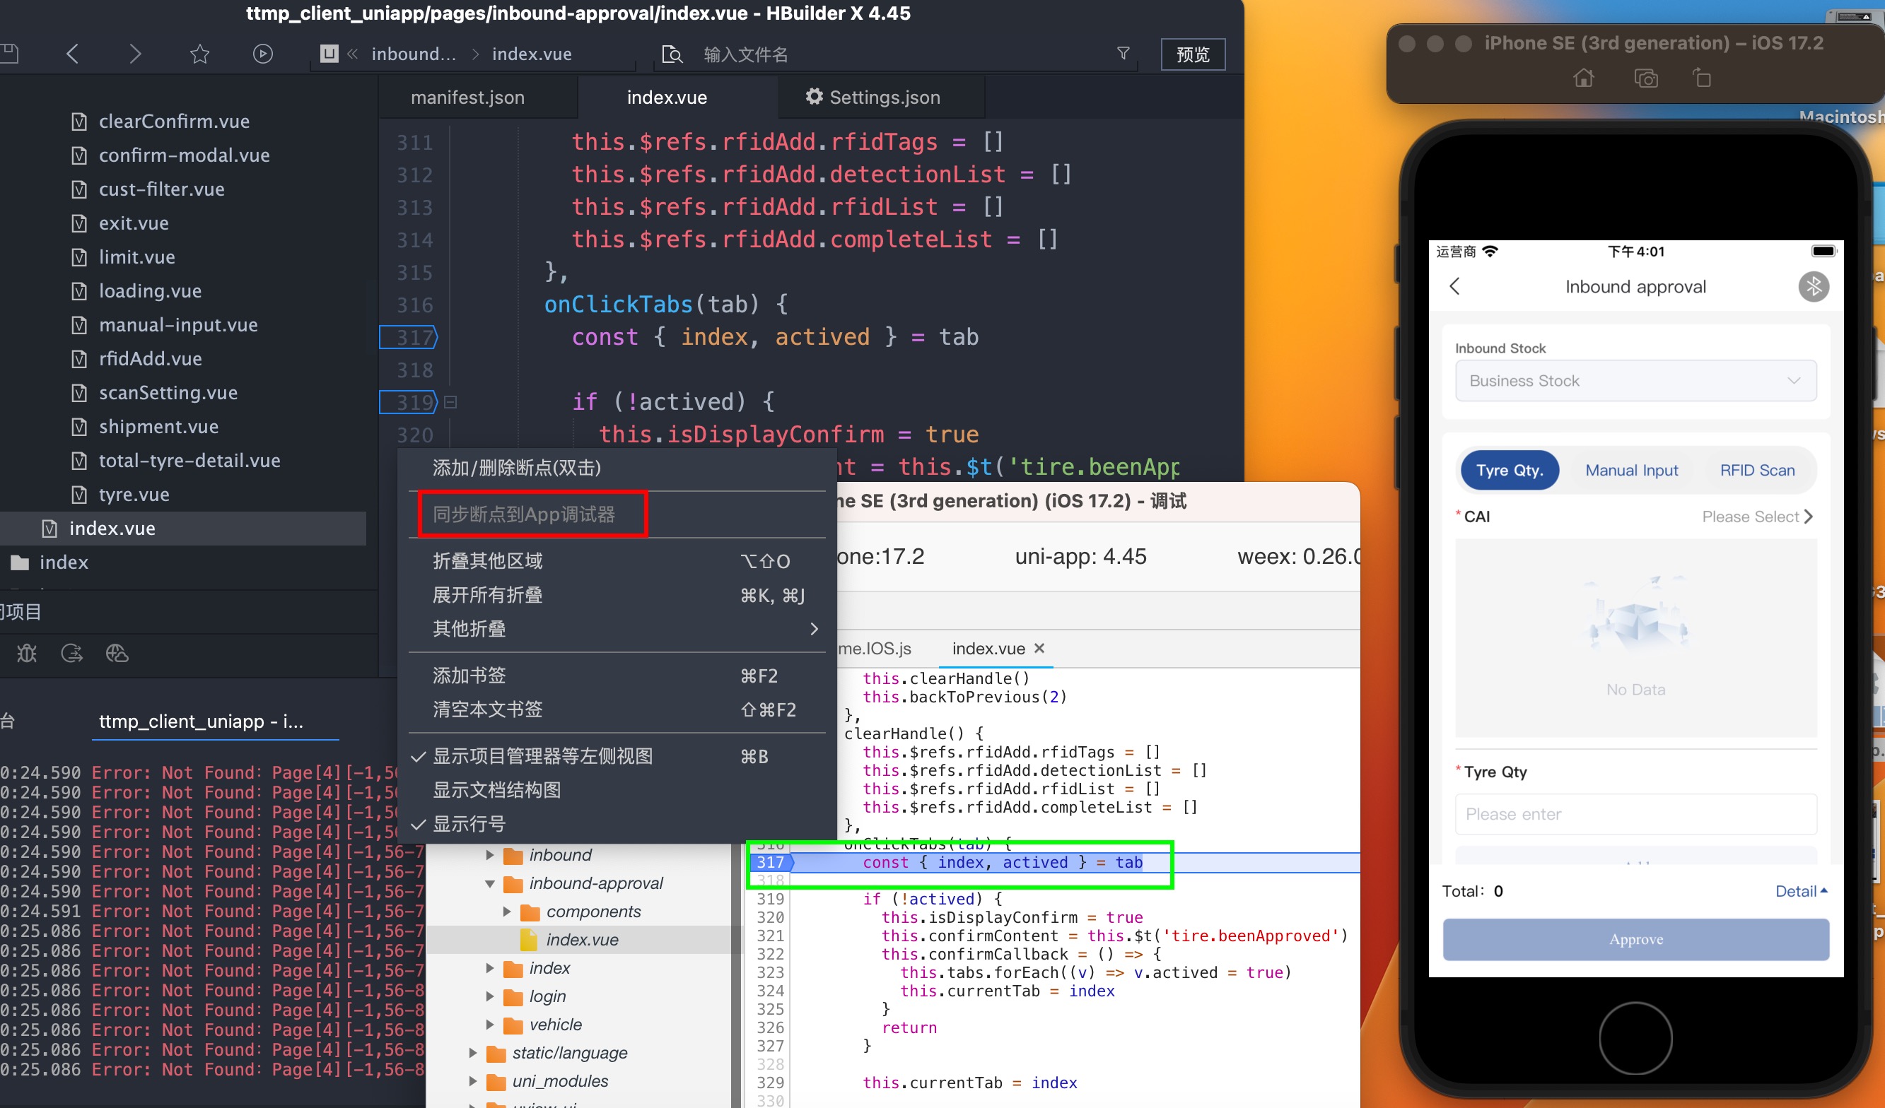Select index.vue file in debugger file tree
1885x1108 pixels.
tap(582, 940)
